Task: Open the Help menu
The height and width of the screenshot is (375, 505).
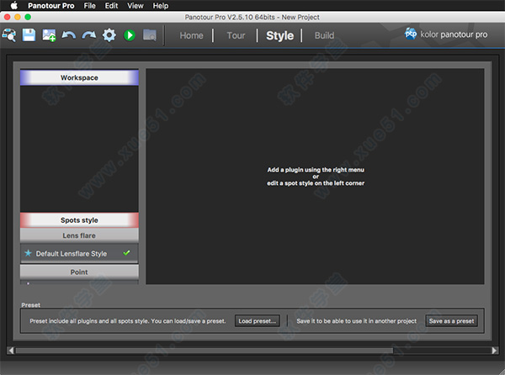Action: tap(161, 6)
